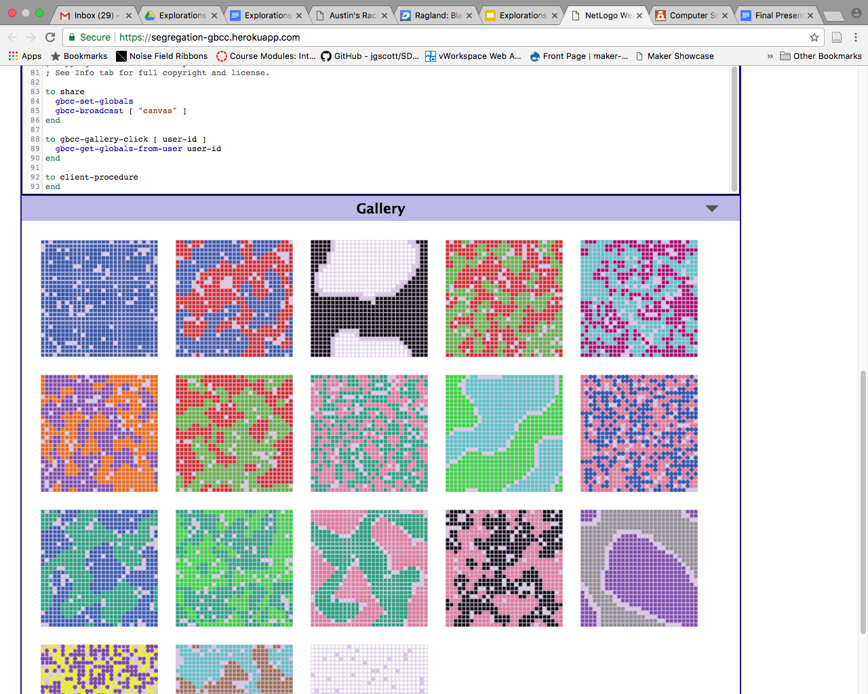The image size is (868, 694).
Task: Open Chrome's customize menu
Action: click(856, 38)
